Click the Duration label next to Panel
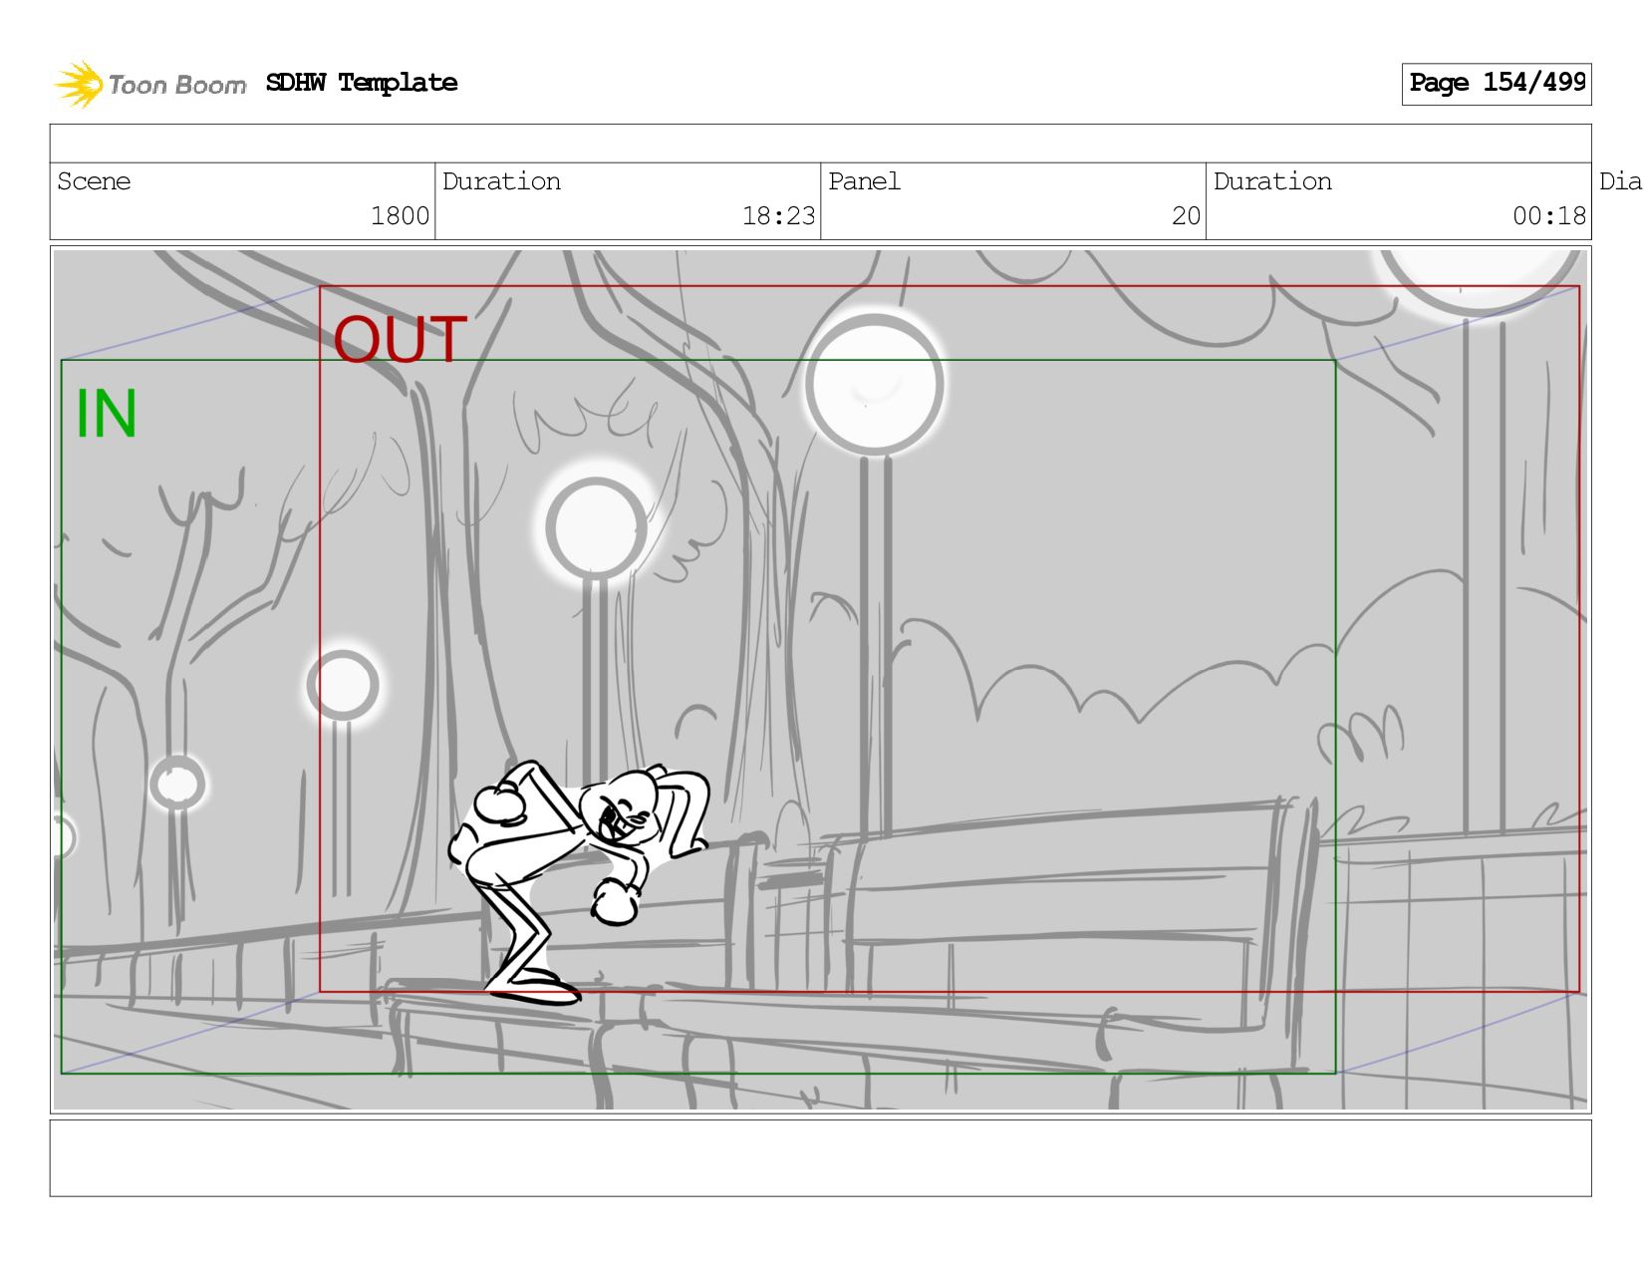 point(1272,181)
